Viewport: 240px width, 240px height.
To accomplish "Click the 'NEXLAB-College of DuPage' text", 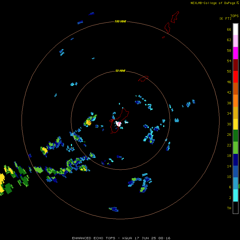I will pyautogui.click(x=213, y=3).
